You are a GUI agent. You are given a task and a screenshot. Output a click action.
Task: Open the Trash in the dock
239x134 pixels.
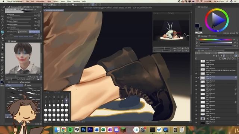[x=182, y=130]
